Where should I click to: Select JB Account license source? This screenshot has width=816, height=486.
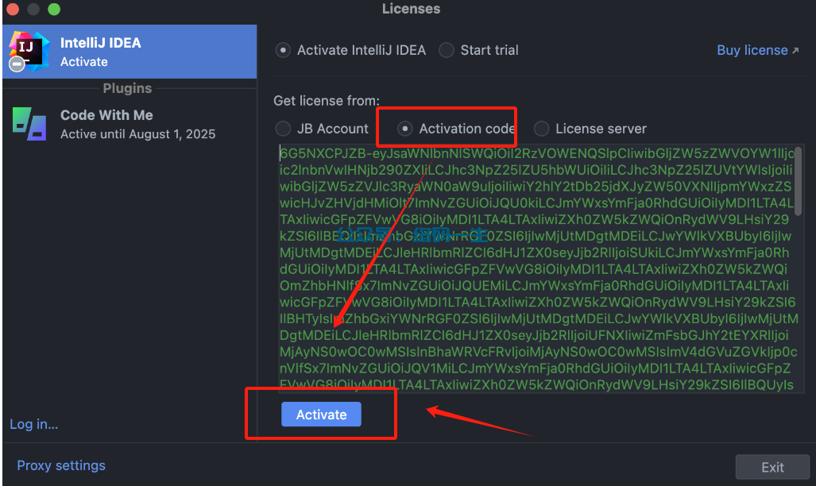point(283,129)
